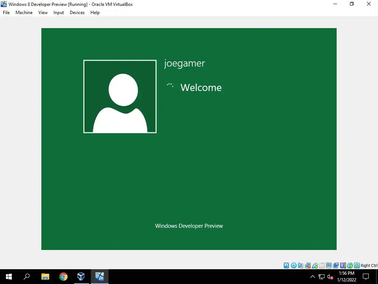Image resolution: width=378 pixels, height=284 pixels.
Task: Open the Windows Start menu
Action: pyautogui.click(x=9, y=277)
